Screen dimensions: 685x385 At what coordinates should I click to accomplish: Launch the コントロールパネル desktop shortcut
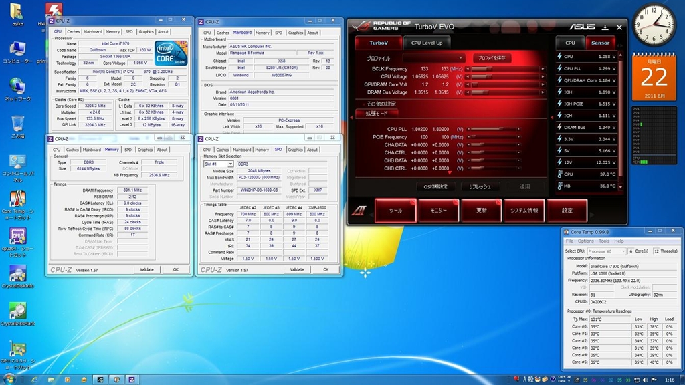[x=17, y=168]
